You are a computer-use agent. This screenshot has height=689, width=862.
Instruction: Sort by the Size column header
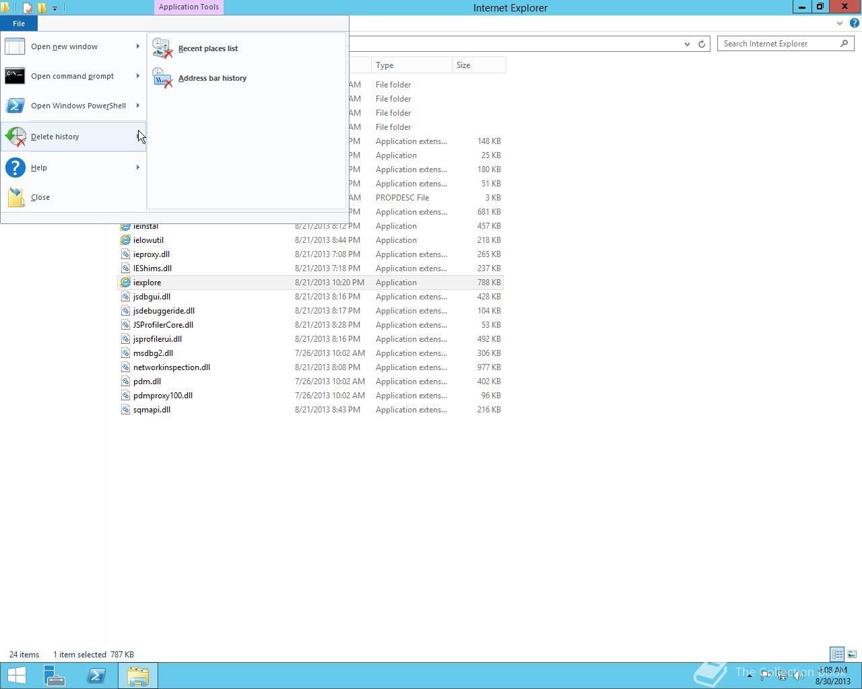pyautogui.click(x=479, y=65)
